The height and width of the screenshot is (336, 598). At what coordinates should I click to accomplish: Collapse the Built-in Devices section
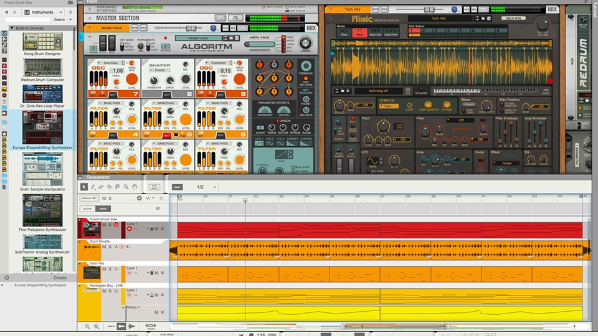pos(12,28)
